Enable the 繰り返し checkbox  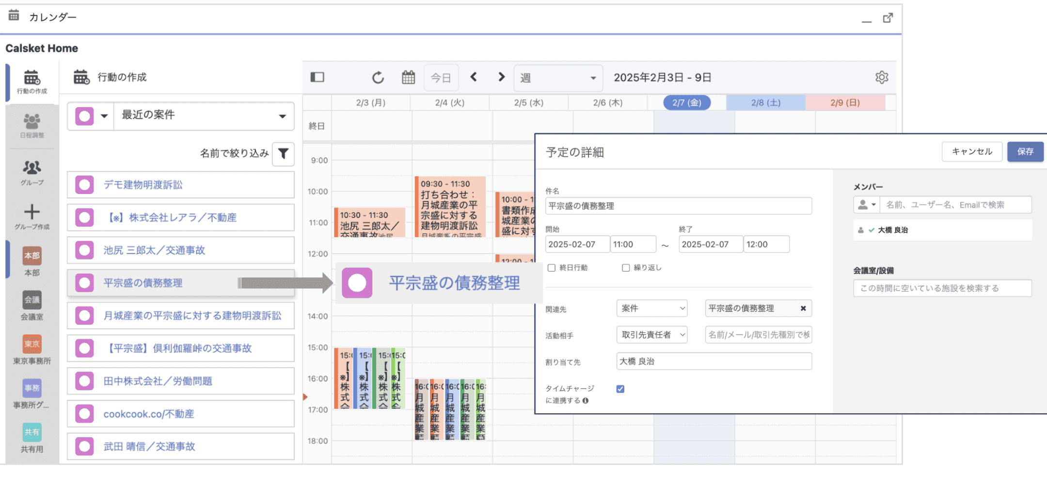tap(626, 268)
